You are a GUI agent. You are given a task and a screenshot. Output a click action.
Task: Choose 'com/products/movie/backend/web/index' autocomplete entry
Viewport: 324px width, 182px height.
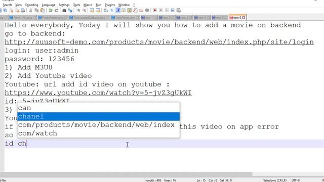(x=99, y=125)
